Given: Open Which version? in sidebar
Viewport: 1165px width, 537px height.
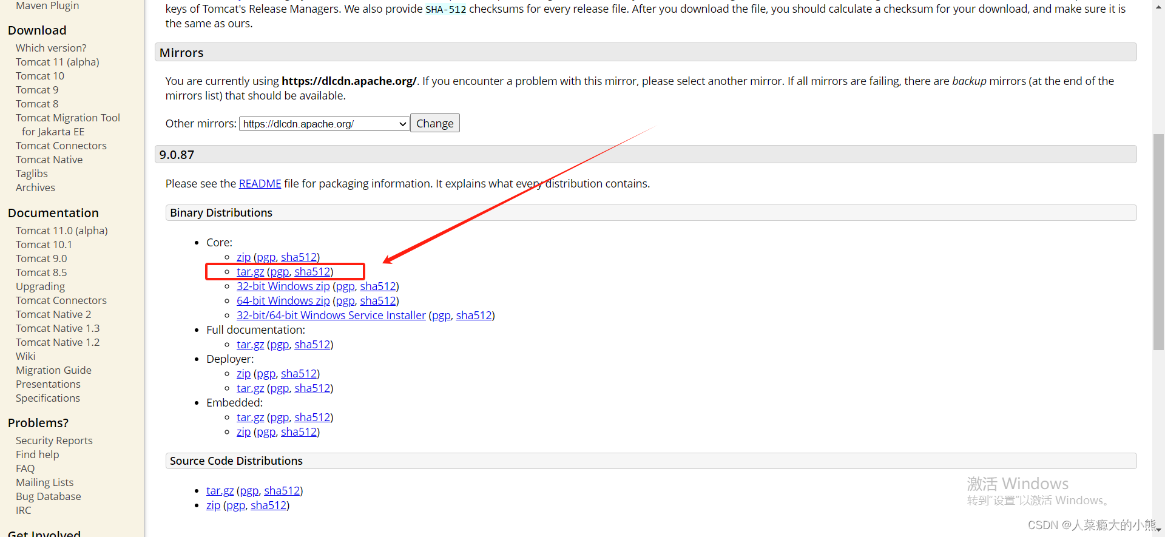Looking at the screenshot, I should (51, 48).
